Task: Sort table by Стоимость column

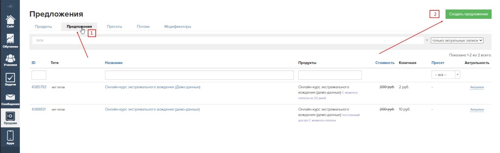Action: pos(385,63)
